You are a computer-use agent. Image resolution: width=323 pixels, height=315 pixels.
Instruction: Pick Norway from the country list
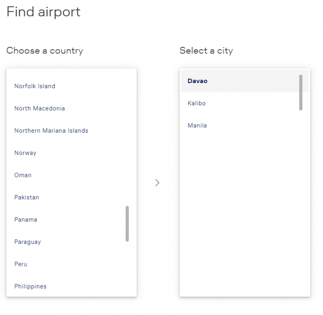click(25, 153)
